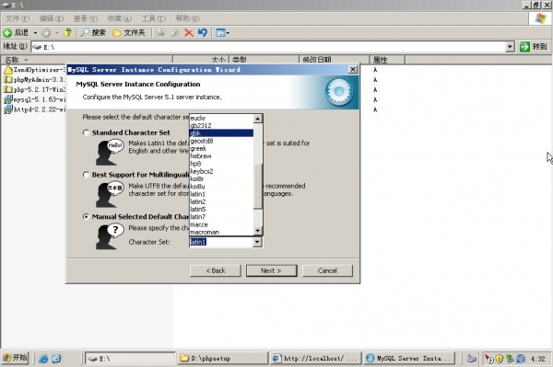Click the forward arrow in Explorer toolbar

click(x=46, y=33)
